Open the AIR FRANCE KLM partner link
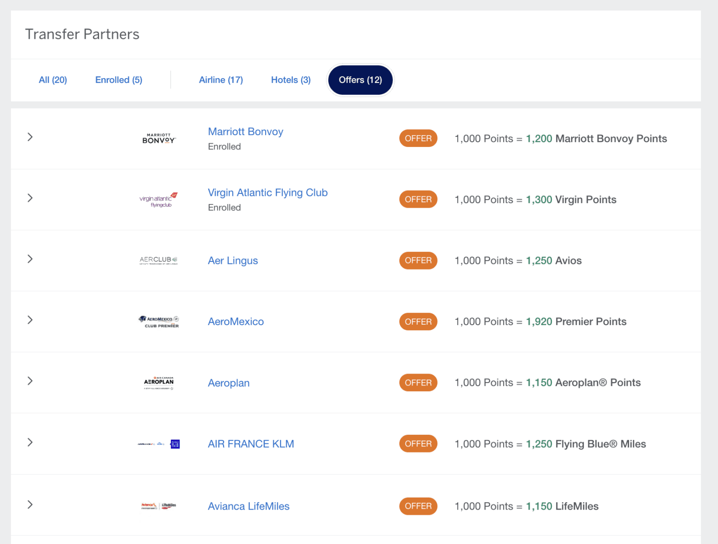Viewport: 718px width, 544px height. [x=251, y=444]
